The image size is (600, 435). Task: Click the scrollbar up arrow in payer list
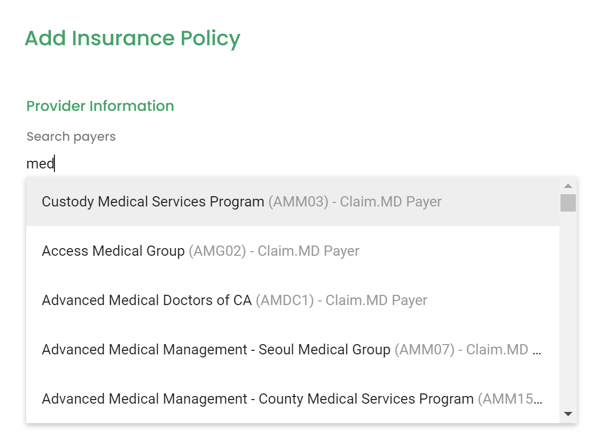[x=568, y=186]
